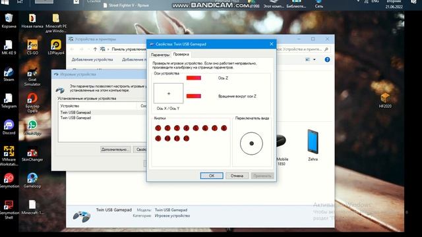Click Дополнительно... in Игровые устройства window
Screen dimensions: 422x237
pyautogui.click(x=115, y=149)
